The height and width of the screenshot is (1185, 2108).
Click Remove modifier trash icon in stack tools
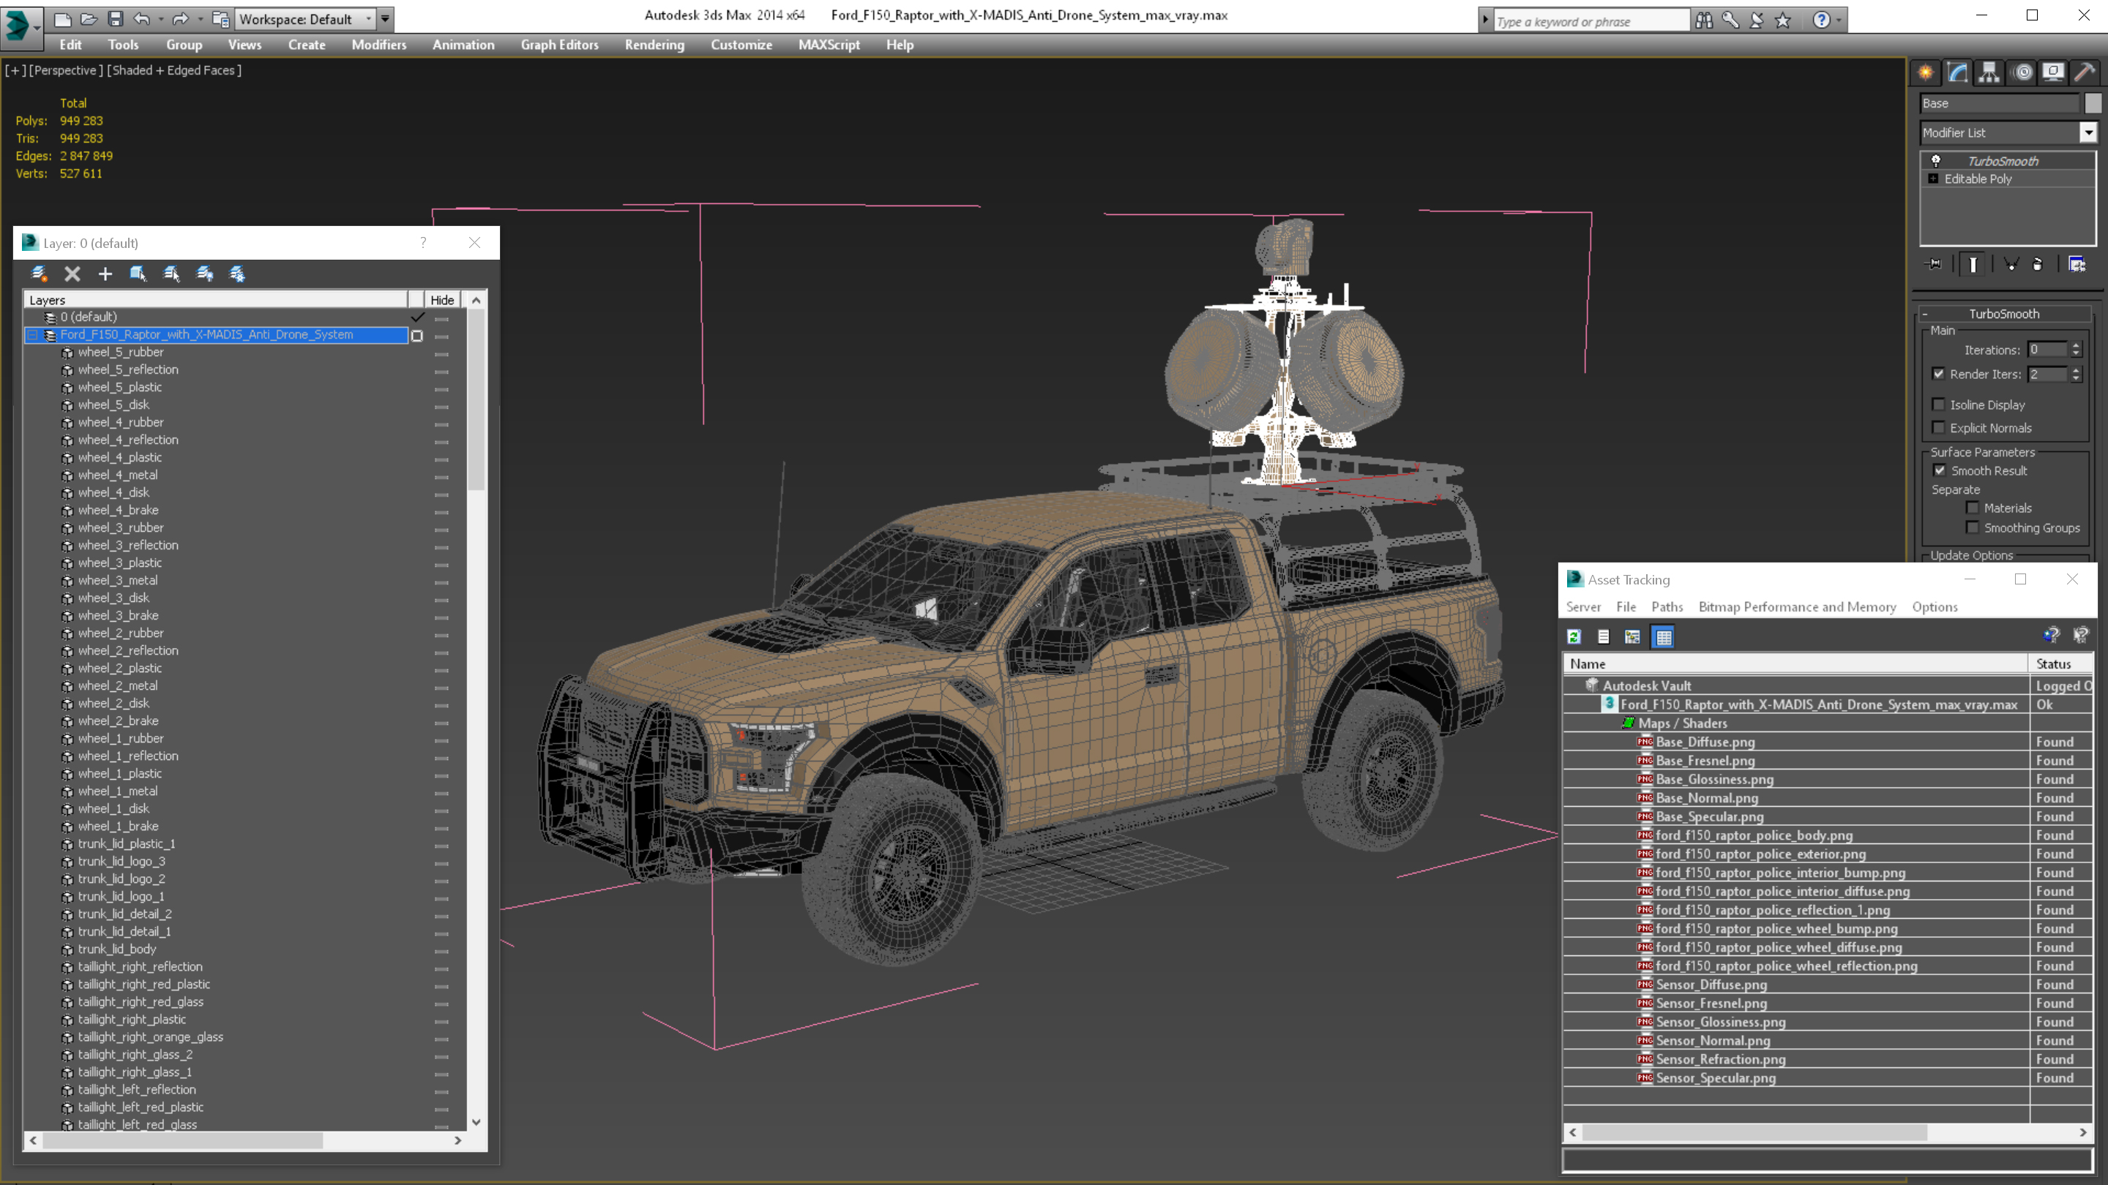point(2038,264)
